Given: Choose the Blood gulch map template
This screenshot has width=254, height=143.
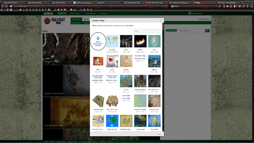Looking at the screenshot, I should pyautogui.click(x=112, y=101).
